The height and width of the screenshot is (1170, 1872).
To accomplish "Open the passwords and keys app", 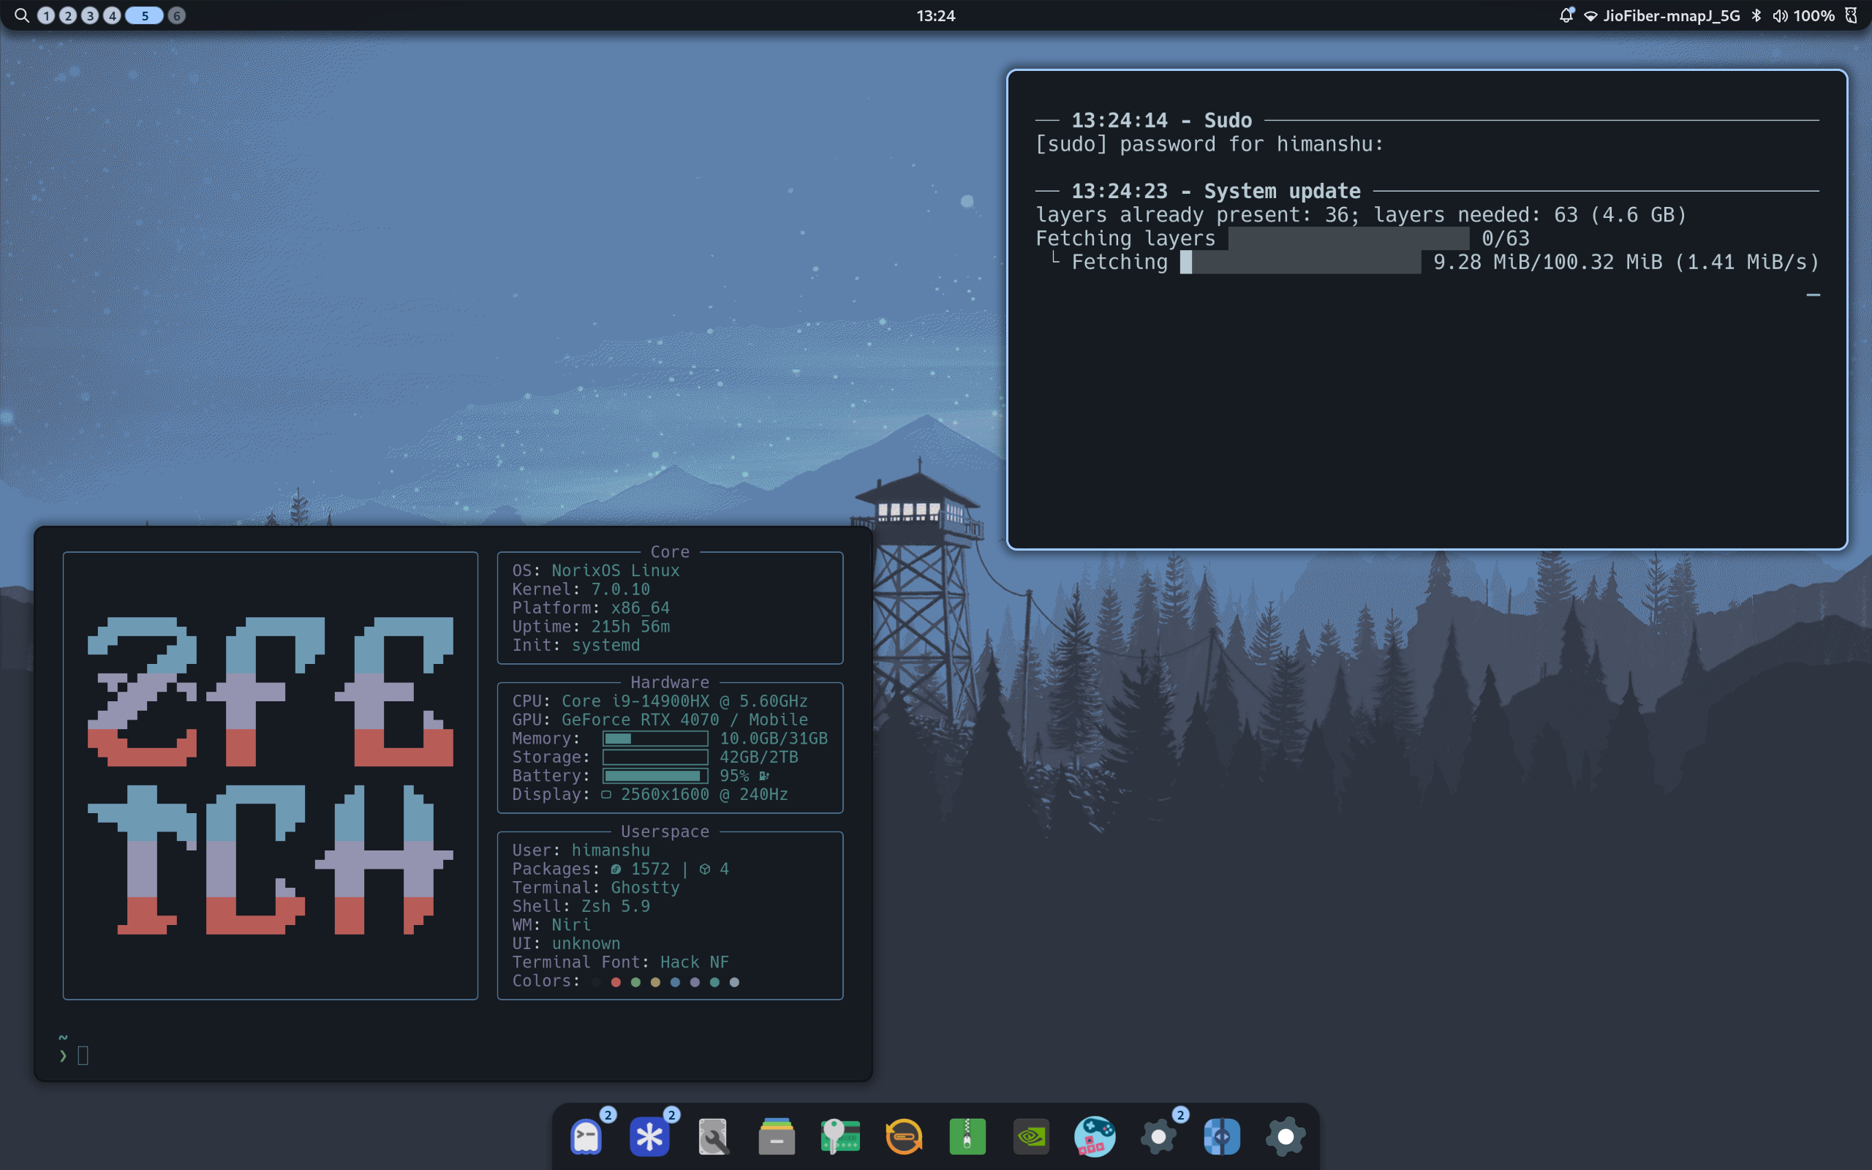I will click(x=840, y=1136).
